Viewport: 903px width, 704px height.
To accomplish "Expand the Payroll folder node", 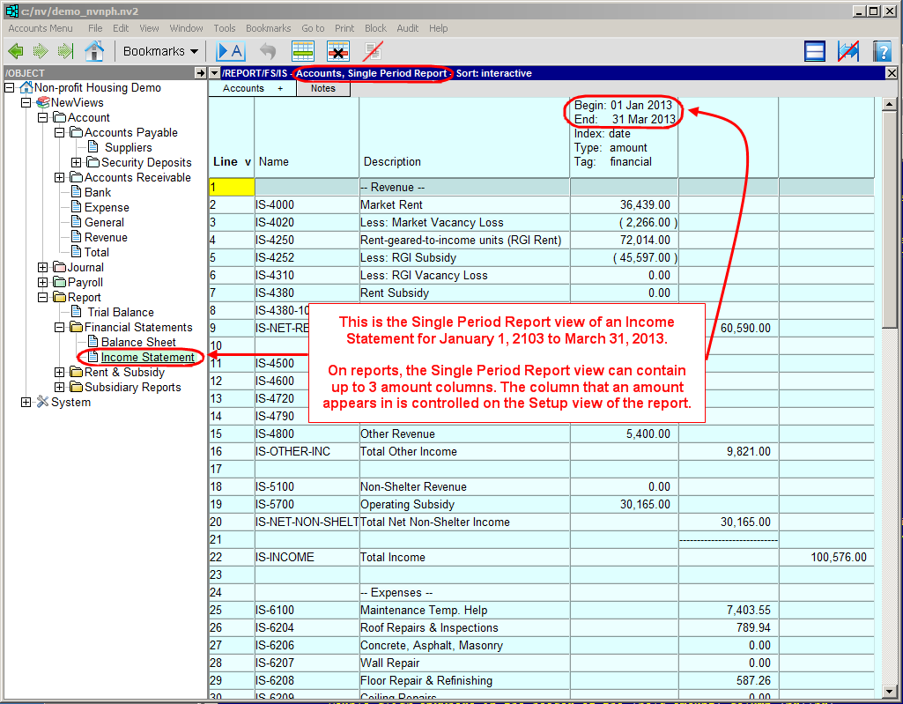I will (43, 283).
